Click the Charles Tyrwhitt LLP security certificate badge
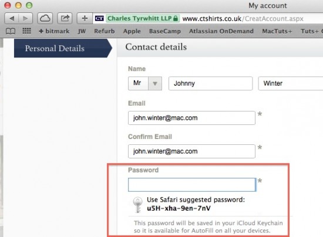 point(143,19)
